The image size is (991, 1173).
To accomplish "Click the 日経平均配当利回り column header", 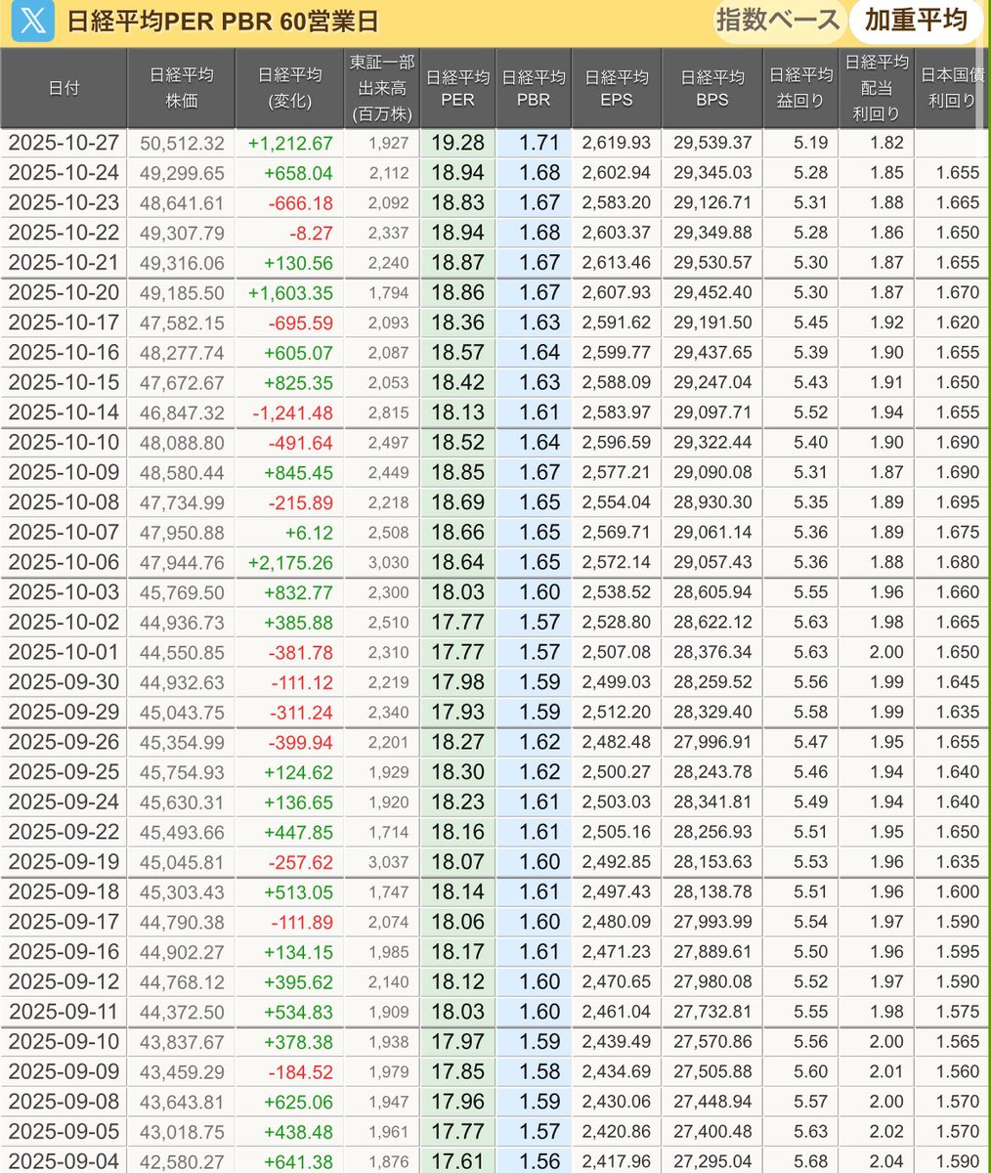I will pos(876,88).
